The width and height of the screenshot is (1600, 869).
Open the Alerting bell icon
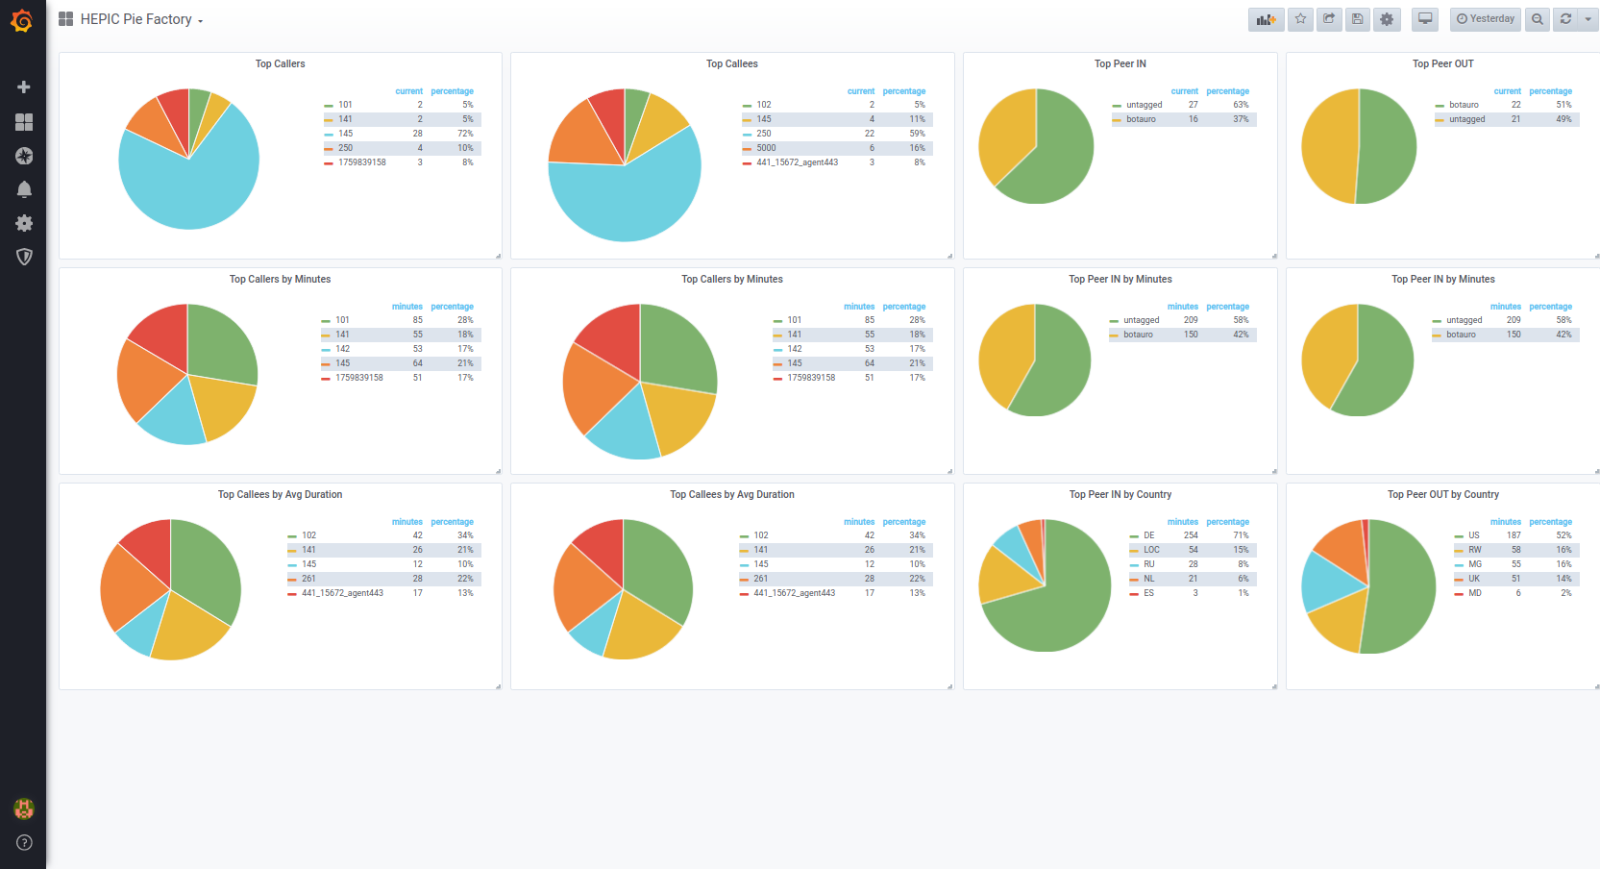click(24, 189)
